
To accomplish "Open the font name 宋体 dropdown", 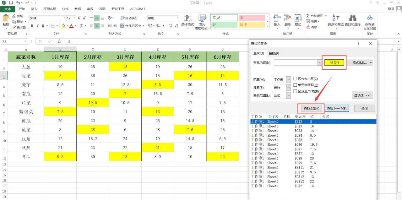I will 65,18.
